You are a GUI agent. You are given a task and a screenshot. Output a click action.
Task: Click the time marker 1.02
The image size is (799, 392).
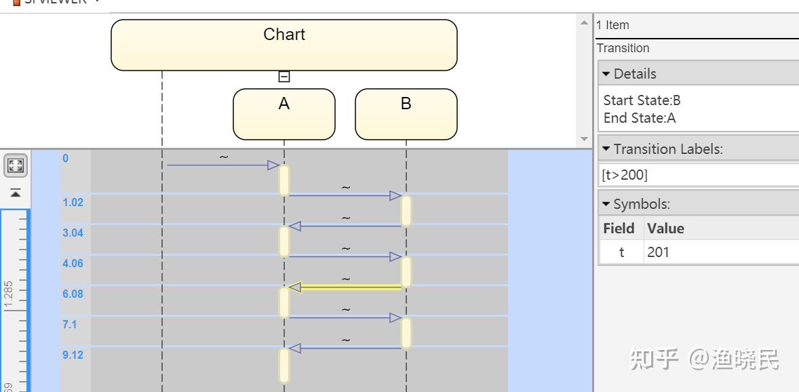(x=73, y=203)
